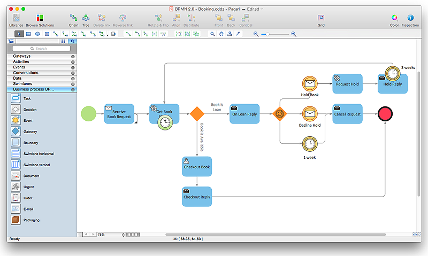Viewport: 428px width, 256px height.
Task: Click the library Search field
Action: click(41, 48)
